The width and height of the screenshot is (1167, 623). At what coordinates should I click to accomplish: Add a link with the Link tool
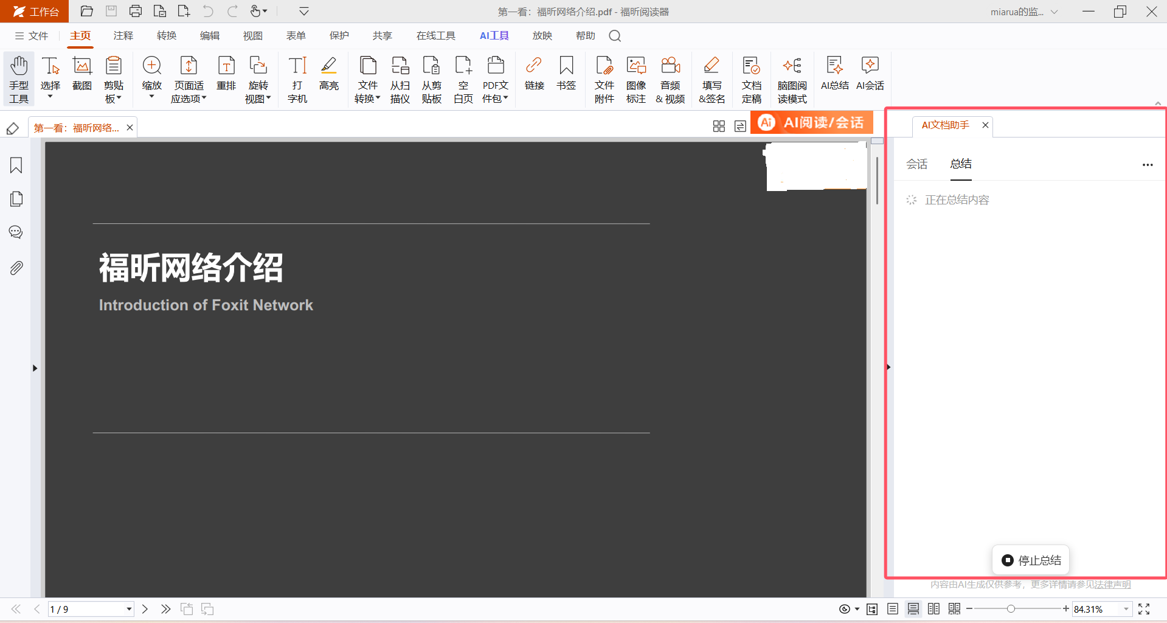(x=535, y=74)
